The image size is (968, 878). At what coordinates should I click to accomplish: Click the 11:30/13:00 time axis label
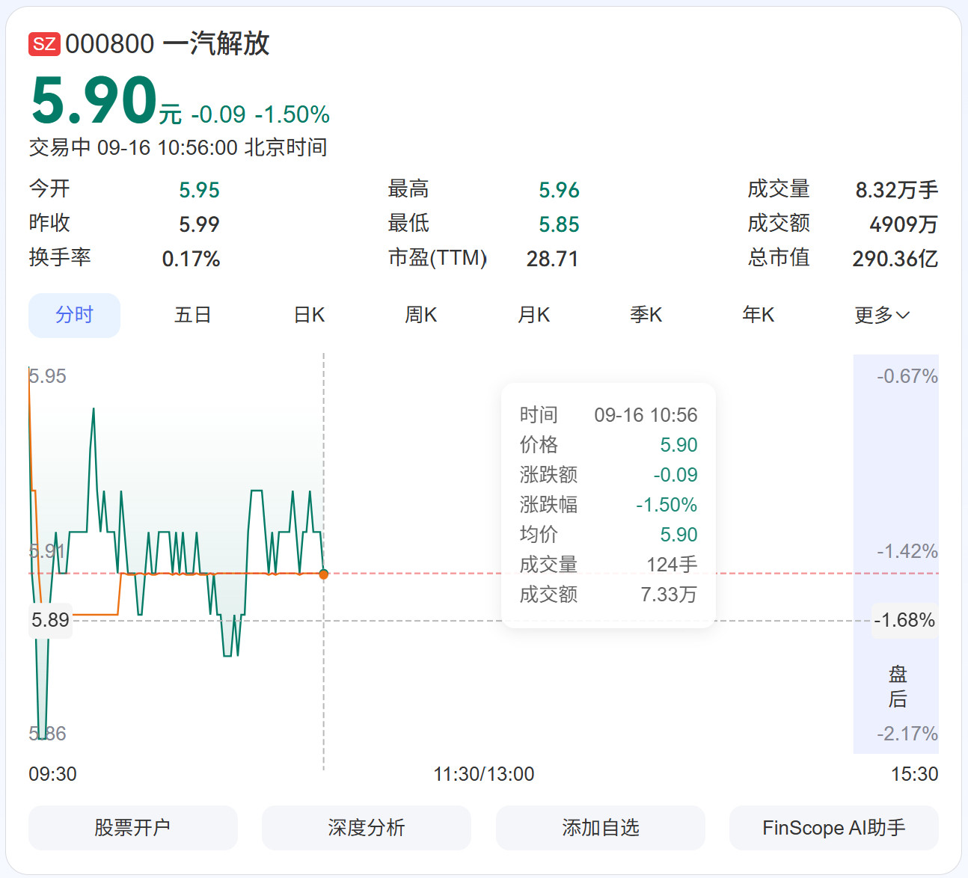click(484, 774)
